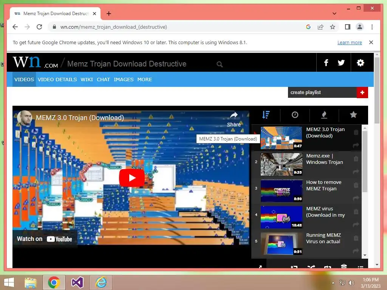Reload the page with the refresh icon
This screenshot has width=387, height=290.
39,27
